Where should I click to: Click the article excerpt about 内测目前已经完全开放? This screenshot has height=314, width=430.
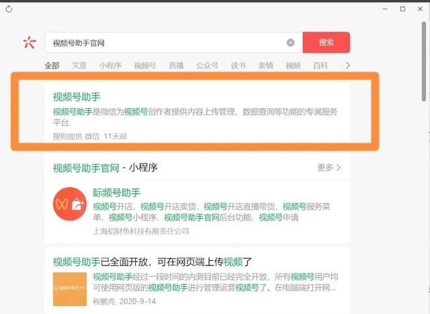pyautogui.click(x=215, y=282)
